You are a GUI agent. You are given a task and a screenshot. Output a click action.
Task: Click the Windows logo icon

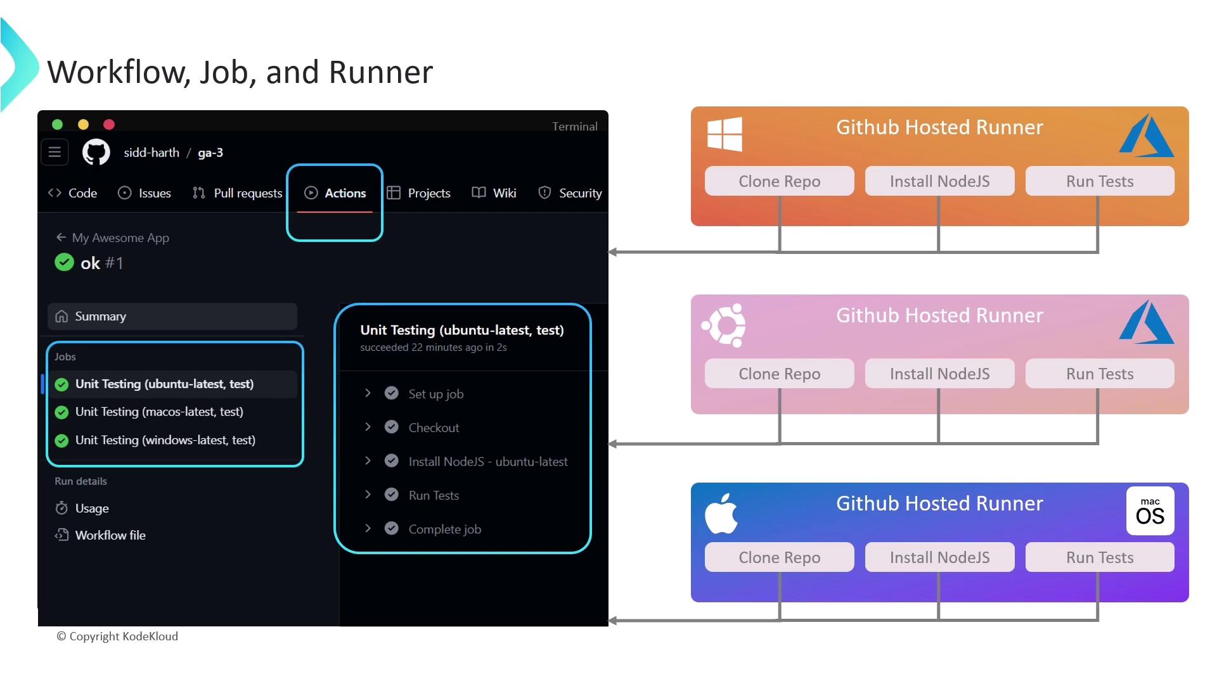724,134
